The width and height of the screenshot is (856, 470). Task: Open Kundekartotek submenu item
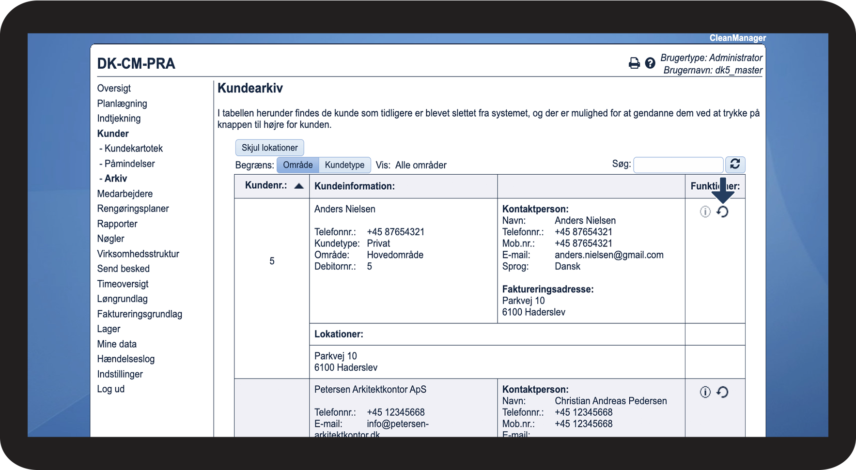click(x=133, y=149)
